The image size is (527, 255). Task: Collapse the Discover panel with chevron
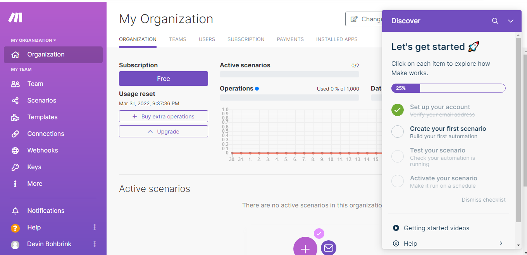click(x=511, y=21)
